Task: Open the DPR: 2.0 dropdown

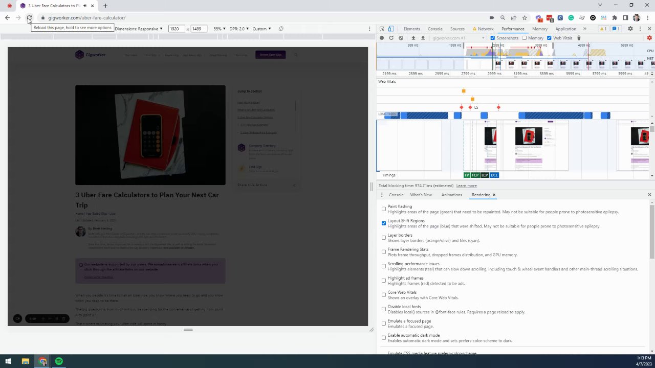Action: point(239,29)
